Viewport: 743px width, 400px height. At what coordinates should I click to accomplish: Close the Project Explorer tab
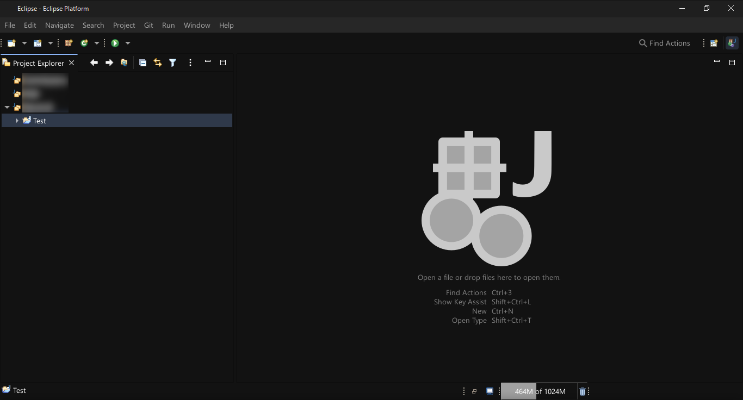[x=71, y=63]
